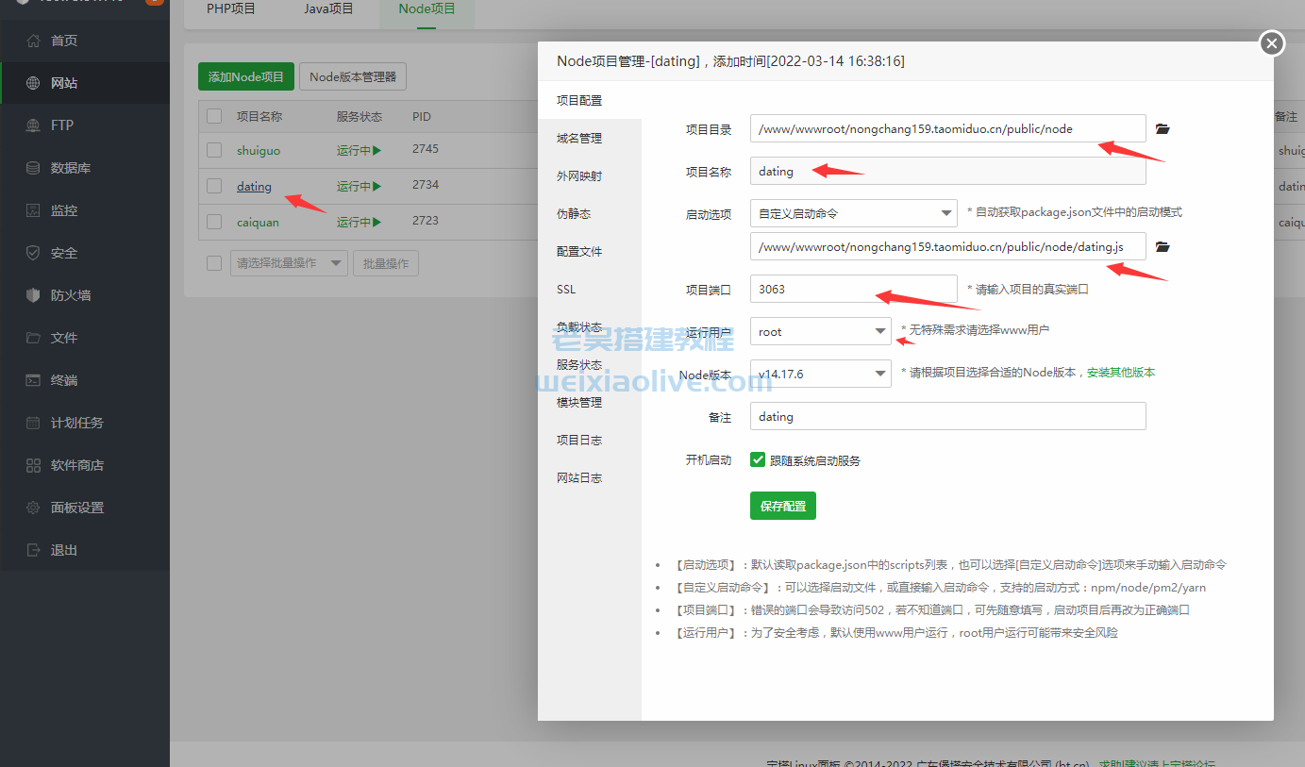
Task: Click the grid icon beside 软件商店
Action: click(x=33, y=465)
